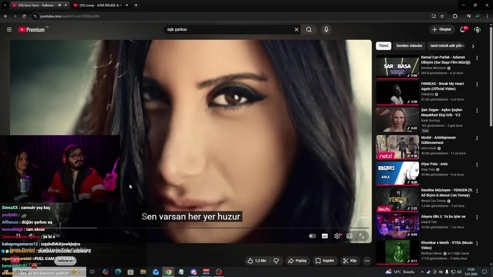The width and height of the screenshot is (493, 277).
Task: Bookmark this page with star icon
Action: 442,16
